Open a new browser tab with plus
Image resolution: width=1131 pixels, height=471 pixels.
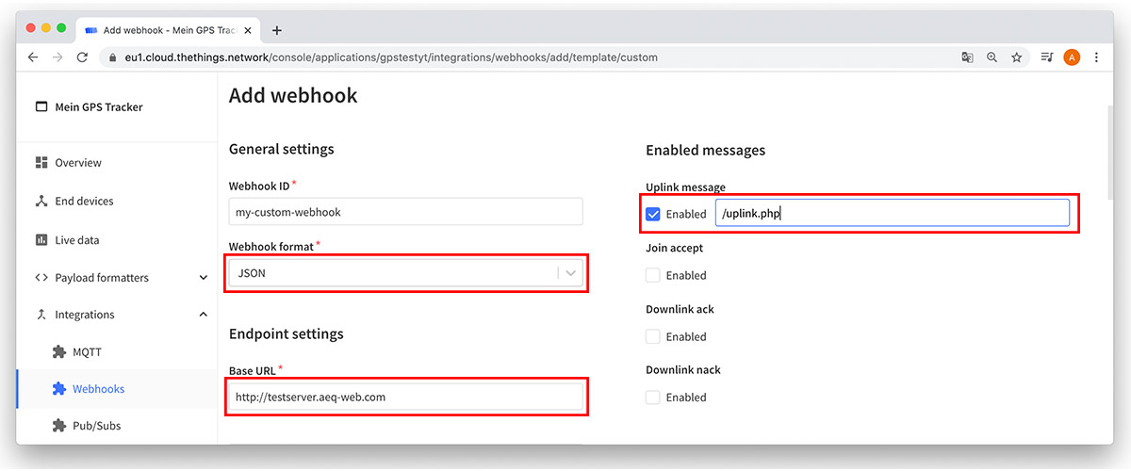point(276,30)
